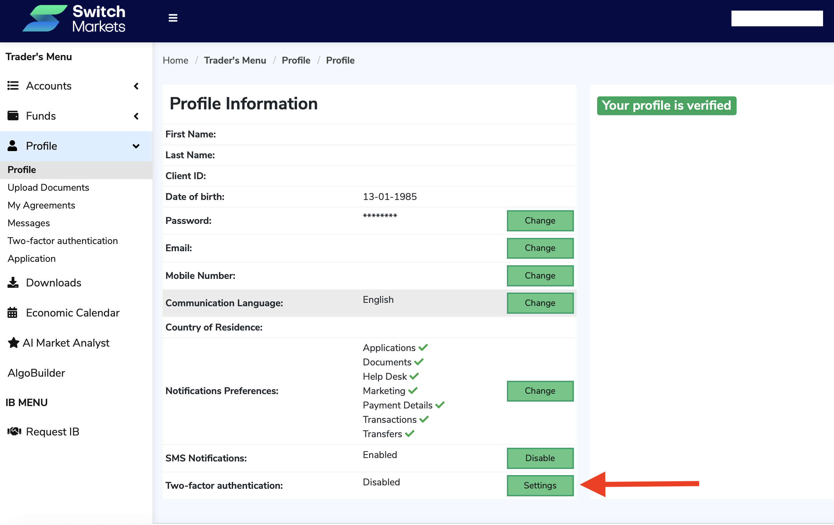Click the AI Market Analyst star icon
This screenshot has height=525, width=834.
[14, 342]
